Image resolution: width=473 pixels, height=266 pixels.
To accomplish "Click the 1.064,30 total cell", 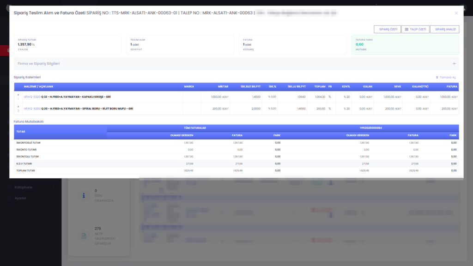I will pos(320,97).
